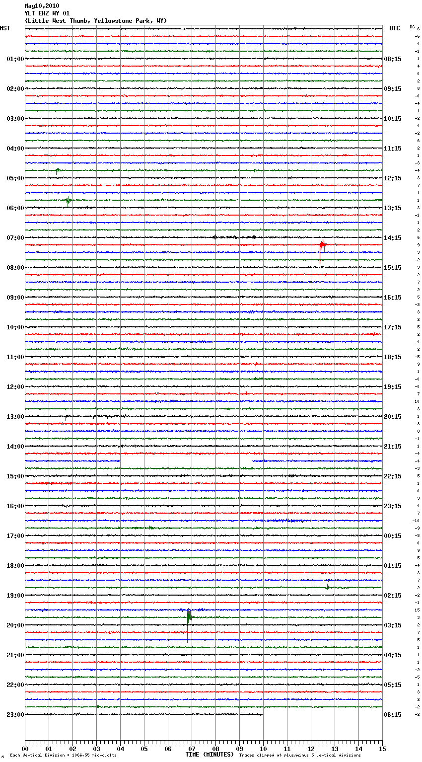Click the 12:15 UTC time label
This screenshot has width=422, height=762.
393,178
